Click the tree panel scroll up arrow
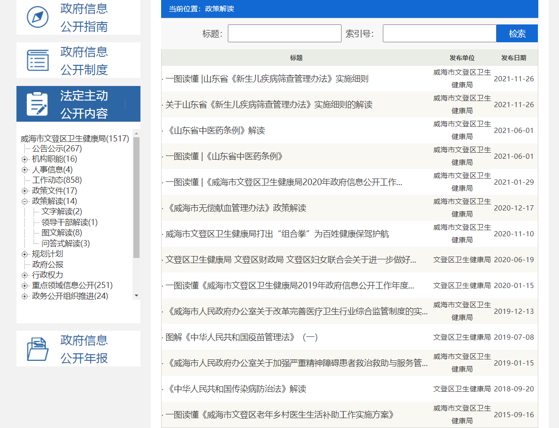The height and width of the screenshot is (428, 559). 136,133
